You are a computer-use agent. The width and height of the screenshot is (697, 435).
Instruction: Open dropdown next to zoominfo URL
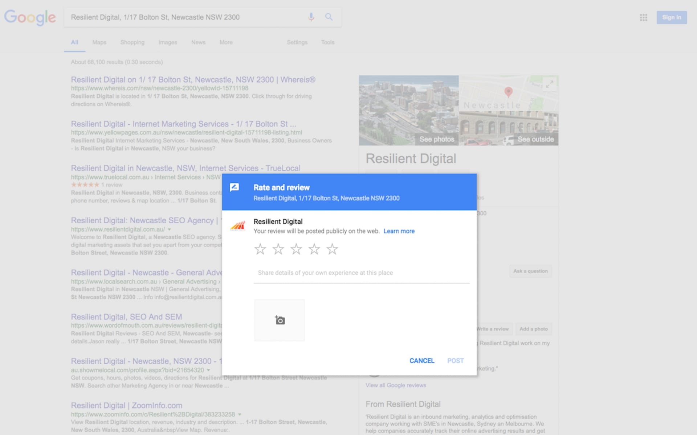[240, 414]
